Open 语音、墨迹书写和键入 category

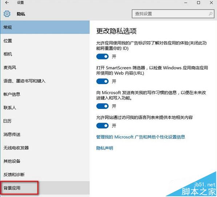tap(45, 81)
